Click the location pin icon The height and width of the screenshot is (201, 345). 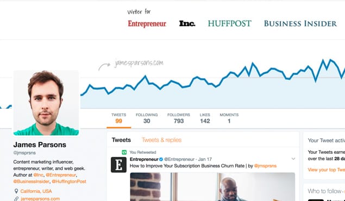click(16, 191)
